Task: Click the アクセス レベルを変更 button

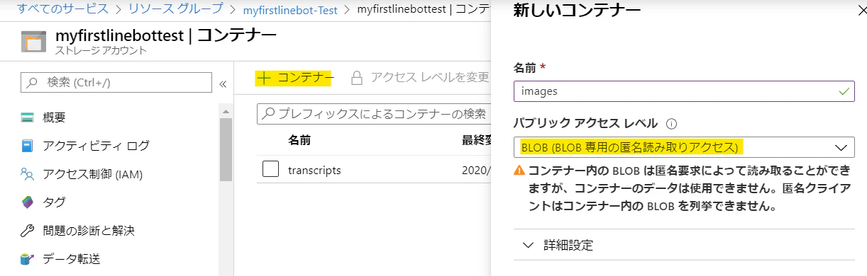Action: (x=420, y=77)
